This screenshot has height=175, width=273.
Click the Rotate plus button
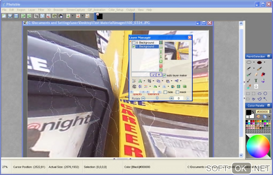click(x=171, y=98)
